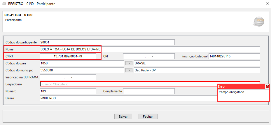
Task: Select the CNPJ input field
Action: click(x=68, y=56)
